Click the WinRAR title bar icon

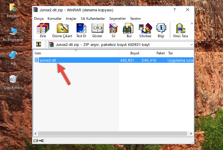(x=35, y=10)
